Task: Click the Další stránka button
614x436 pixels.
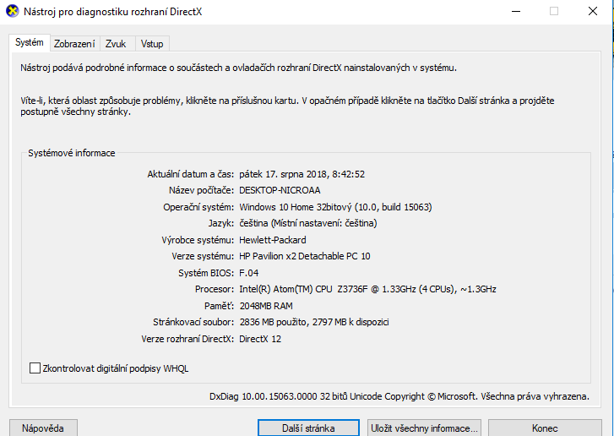Action: tap(308, 428)
